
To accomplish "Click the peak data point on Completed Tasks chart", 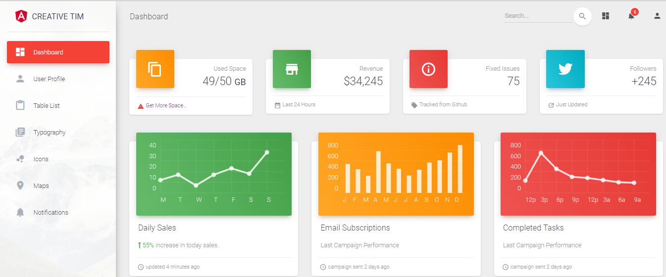I will pos(541,153).
